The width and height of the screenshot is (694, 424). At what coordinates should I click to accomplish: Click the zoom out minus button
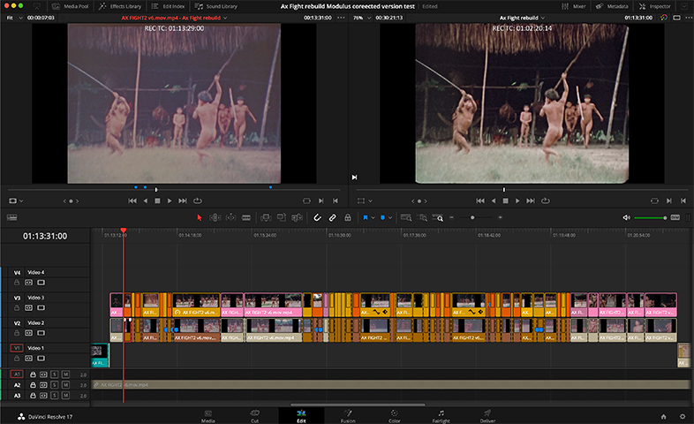pos(451,217)
